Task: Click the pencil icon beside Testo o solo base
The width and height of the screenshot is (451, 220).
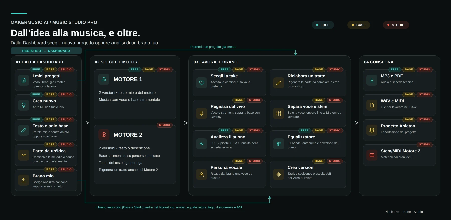Action: tap(24, 130)
